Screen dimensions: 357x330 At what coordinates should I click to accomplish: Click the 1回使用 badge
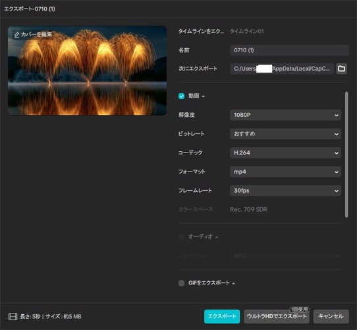pos(299,310)
